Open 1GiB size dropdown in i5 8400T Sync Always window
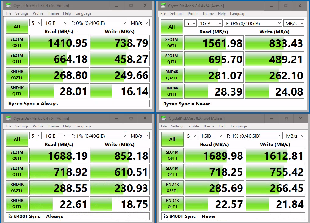Screen dimensions: 310x223 coord(55,136)
